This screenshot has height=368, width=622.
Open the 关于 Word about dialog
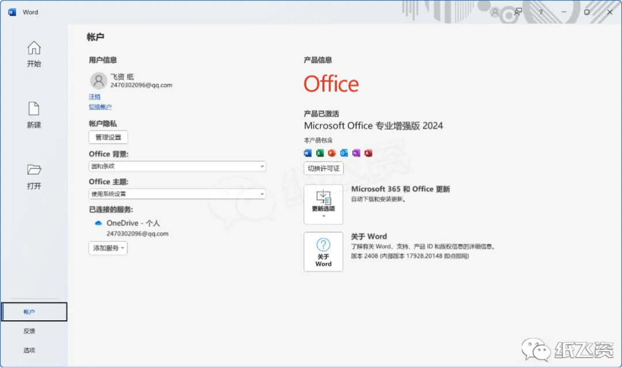pyautogui.click(x=323, y=252)
